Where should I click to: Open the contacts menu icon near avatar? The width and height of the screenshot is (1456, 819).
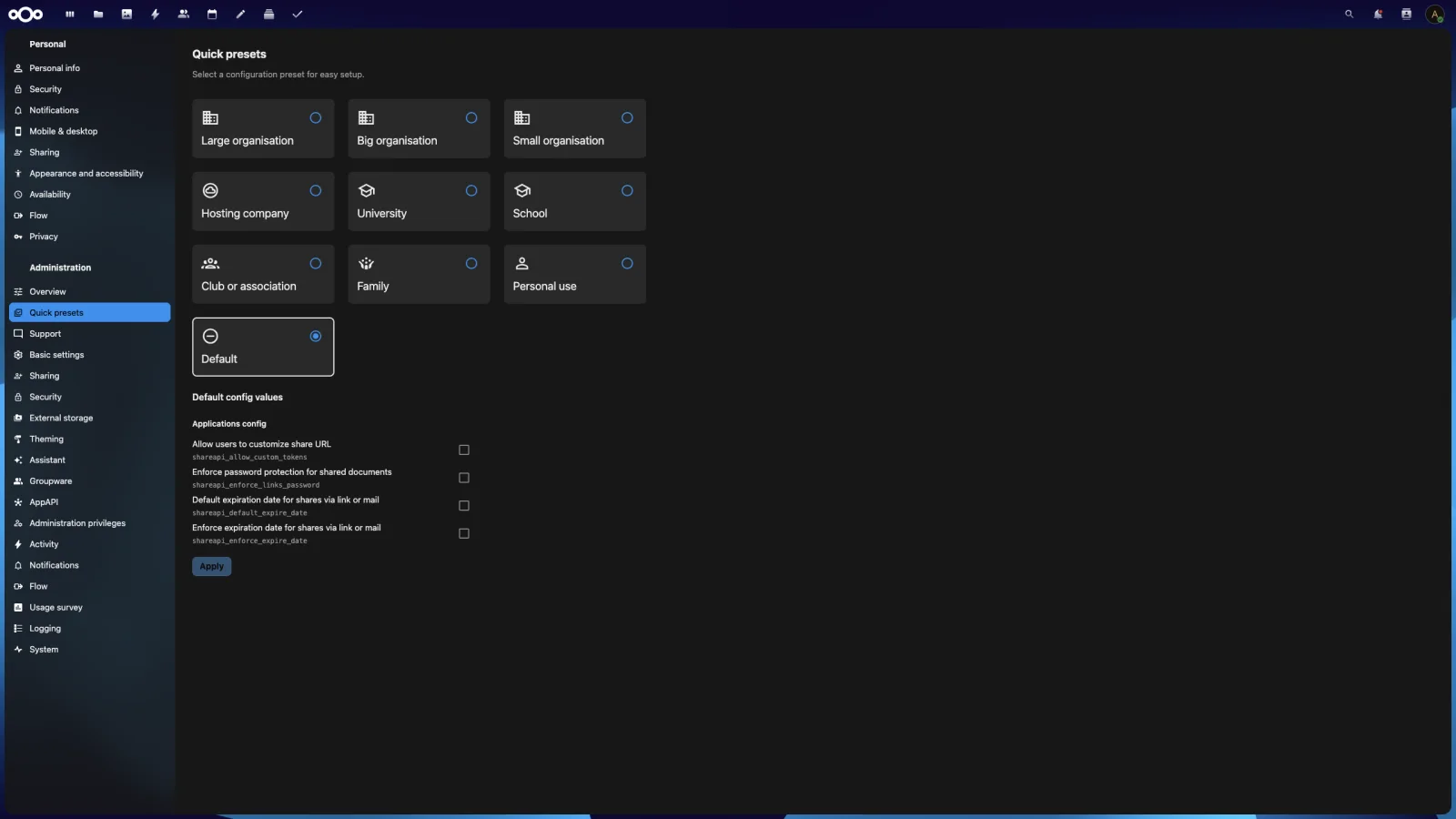tap(1406, 14)
